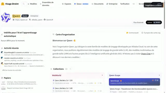
Task: Click the Papiers document icon
Action: [2, 78]
